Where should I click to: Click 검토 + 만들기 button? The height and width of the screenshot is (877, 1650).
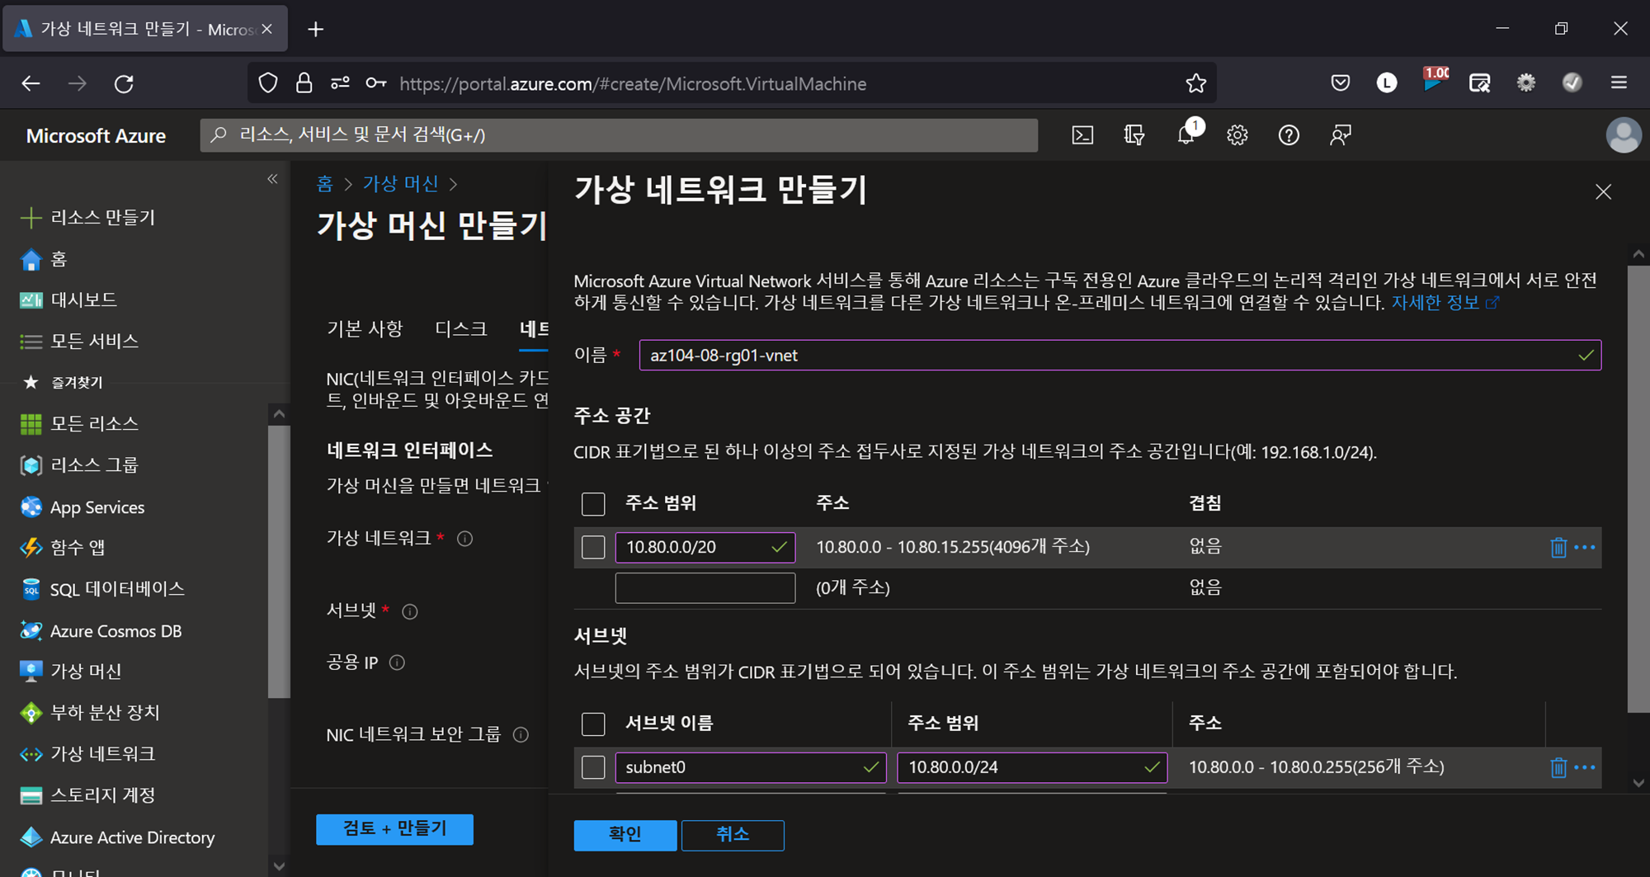coord(394,829)
